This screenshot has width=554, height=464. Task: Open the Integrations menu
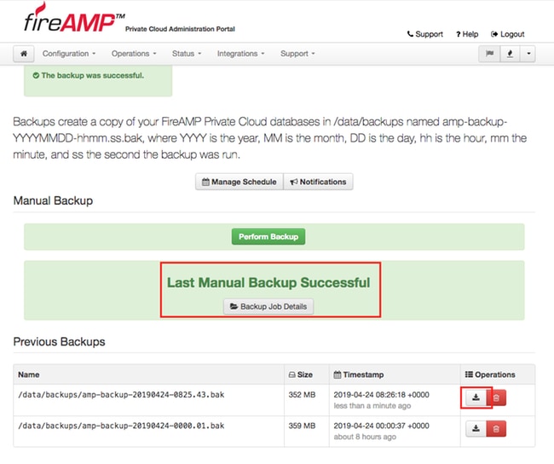tap(240, 54)
